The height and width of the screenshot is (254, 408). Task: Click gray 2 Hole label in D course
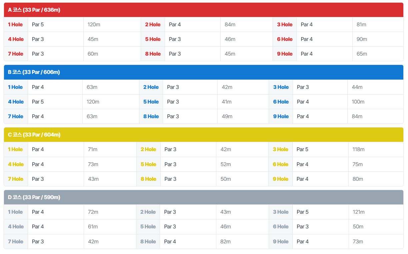tap(148, 212)
